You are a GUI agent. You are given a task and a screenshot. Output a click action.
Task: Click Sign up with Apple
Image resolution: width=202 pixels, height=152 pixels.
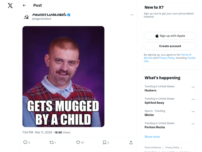170,36
